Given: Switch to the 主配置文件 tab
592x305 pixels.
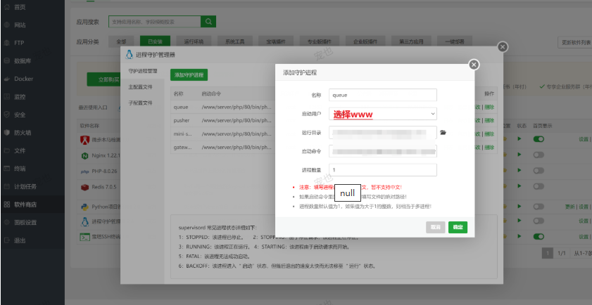Looking at the screenshot, I should 141,86.
